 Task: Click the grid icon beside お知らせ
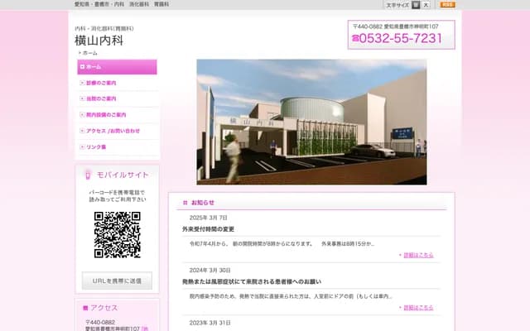click(x=185, y=203)
